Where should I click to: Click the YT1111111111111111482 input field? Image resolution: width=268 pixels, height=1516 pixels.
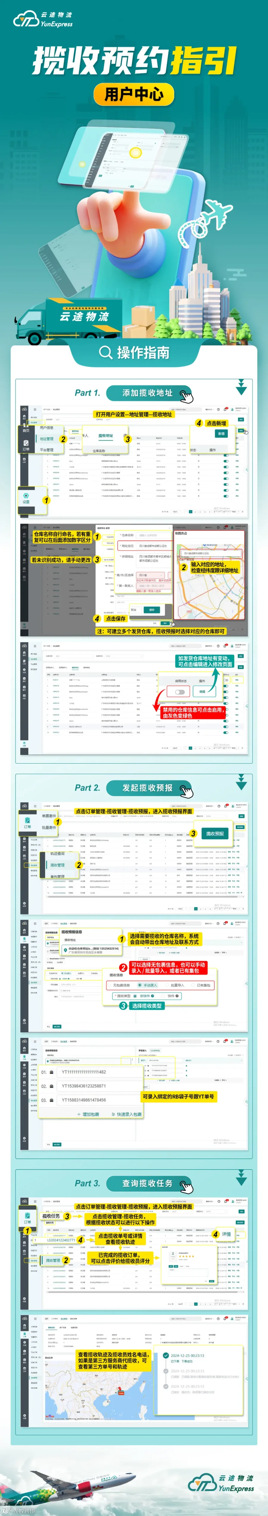pyautogui.click(x=100, y=1072)
